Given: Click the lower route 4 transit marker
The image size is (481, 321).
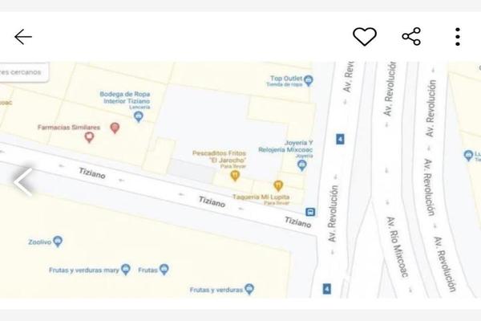Looking at the screenshot, I should [x=327, y=289].
